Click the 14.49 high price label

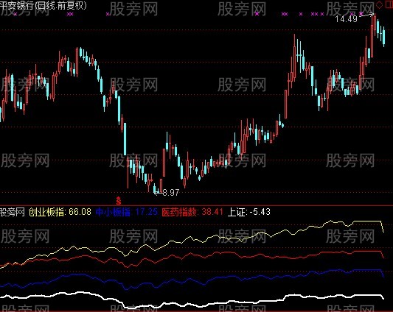pos(346,19)
